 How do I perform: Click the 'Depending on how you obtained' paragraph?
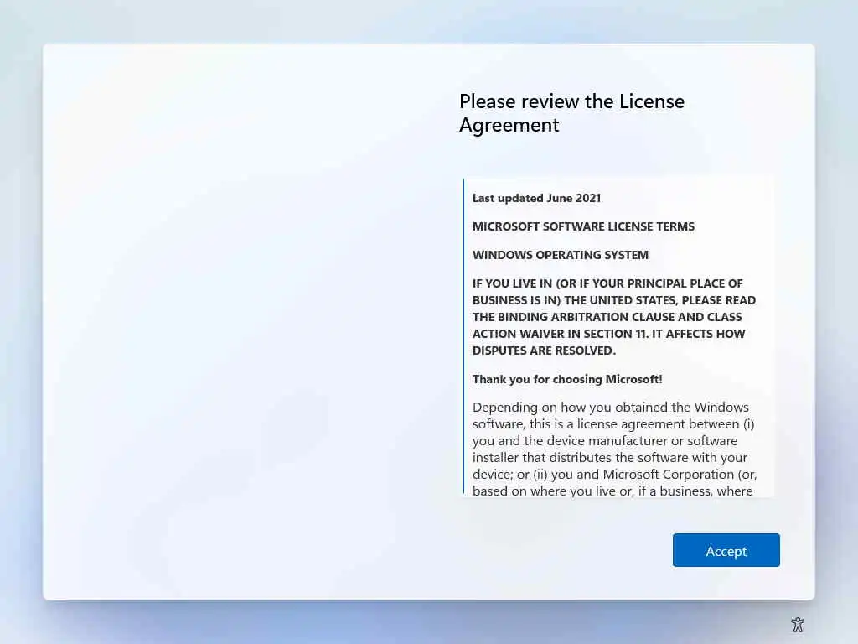pos(614,449)
